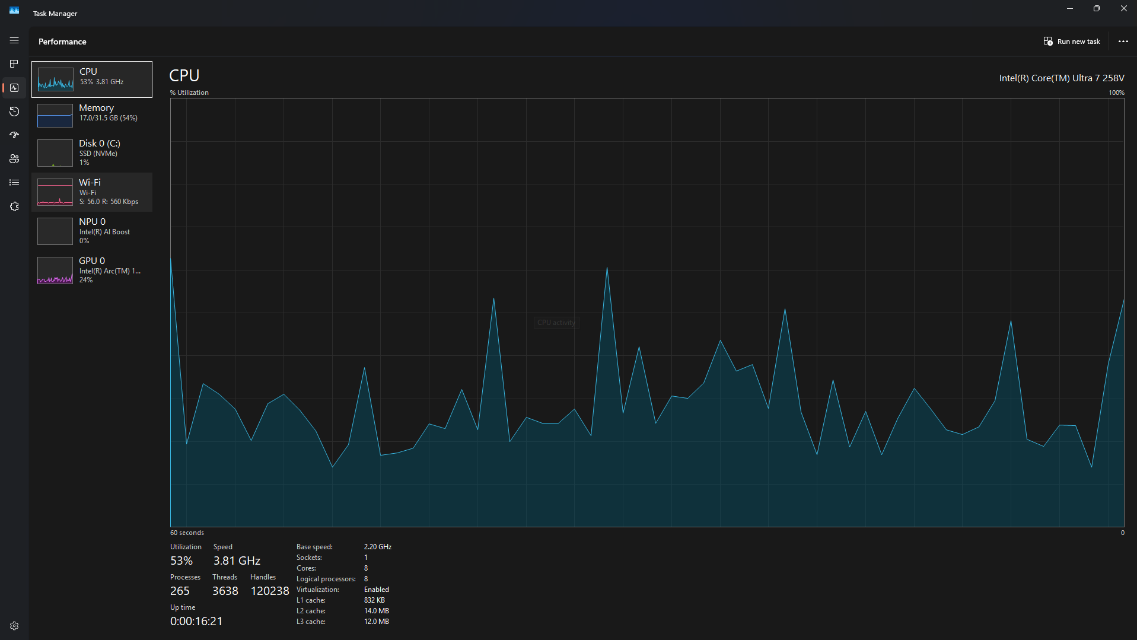Select the Memory performance item

pos(92,114)
